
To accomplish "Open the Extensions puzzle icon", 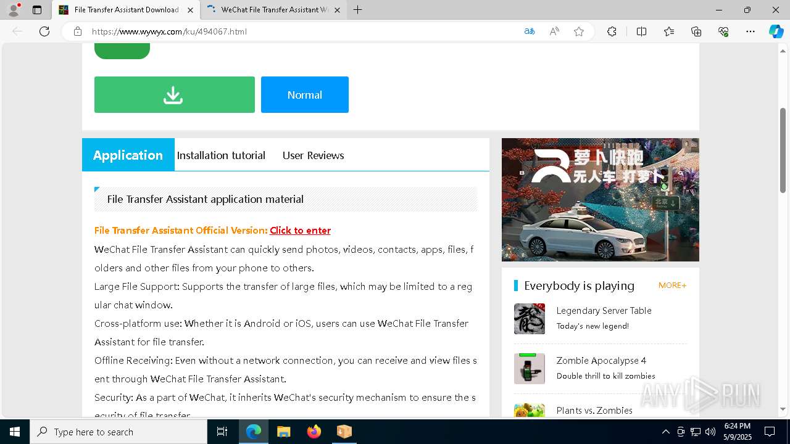I will (612, 31).
